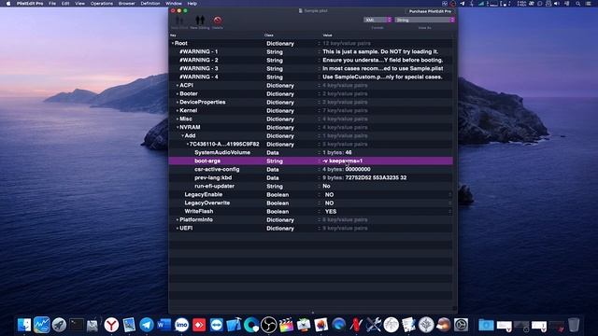Click the Purchase PlistEdit Pro button

click(430, 11)
